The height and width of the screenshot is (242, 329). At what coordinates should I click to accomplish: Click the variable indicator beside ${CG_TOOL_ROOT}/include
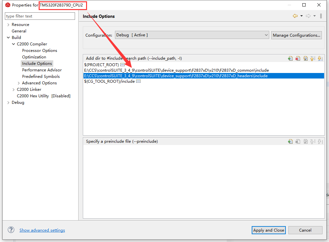click(x=138, y=81)
